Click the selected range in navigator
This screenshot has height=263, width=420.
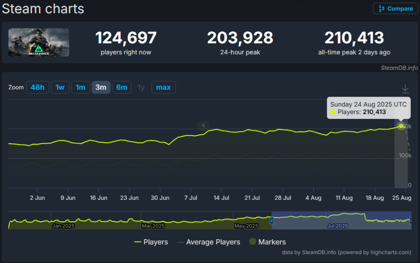coord(341,220)
